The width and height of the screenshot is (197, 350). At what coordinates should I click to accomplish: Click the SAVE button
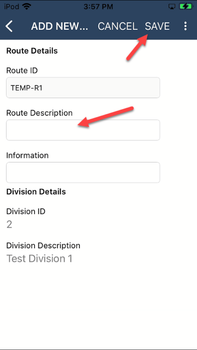[157, 26]
